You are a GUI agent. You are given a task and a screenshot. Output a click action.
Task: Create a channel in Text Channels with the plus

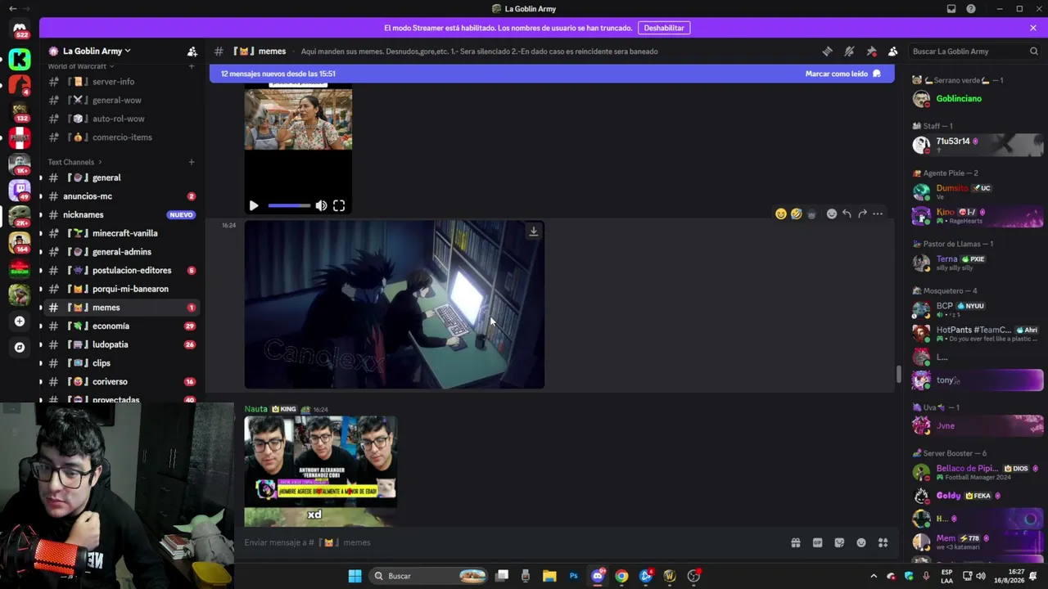pyautogui.click(x=192, y=162)
